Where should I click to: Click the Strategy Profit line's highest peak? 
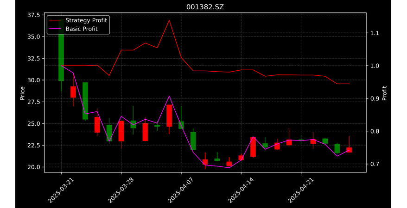(x=169, y=20)
